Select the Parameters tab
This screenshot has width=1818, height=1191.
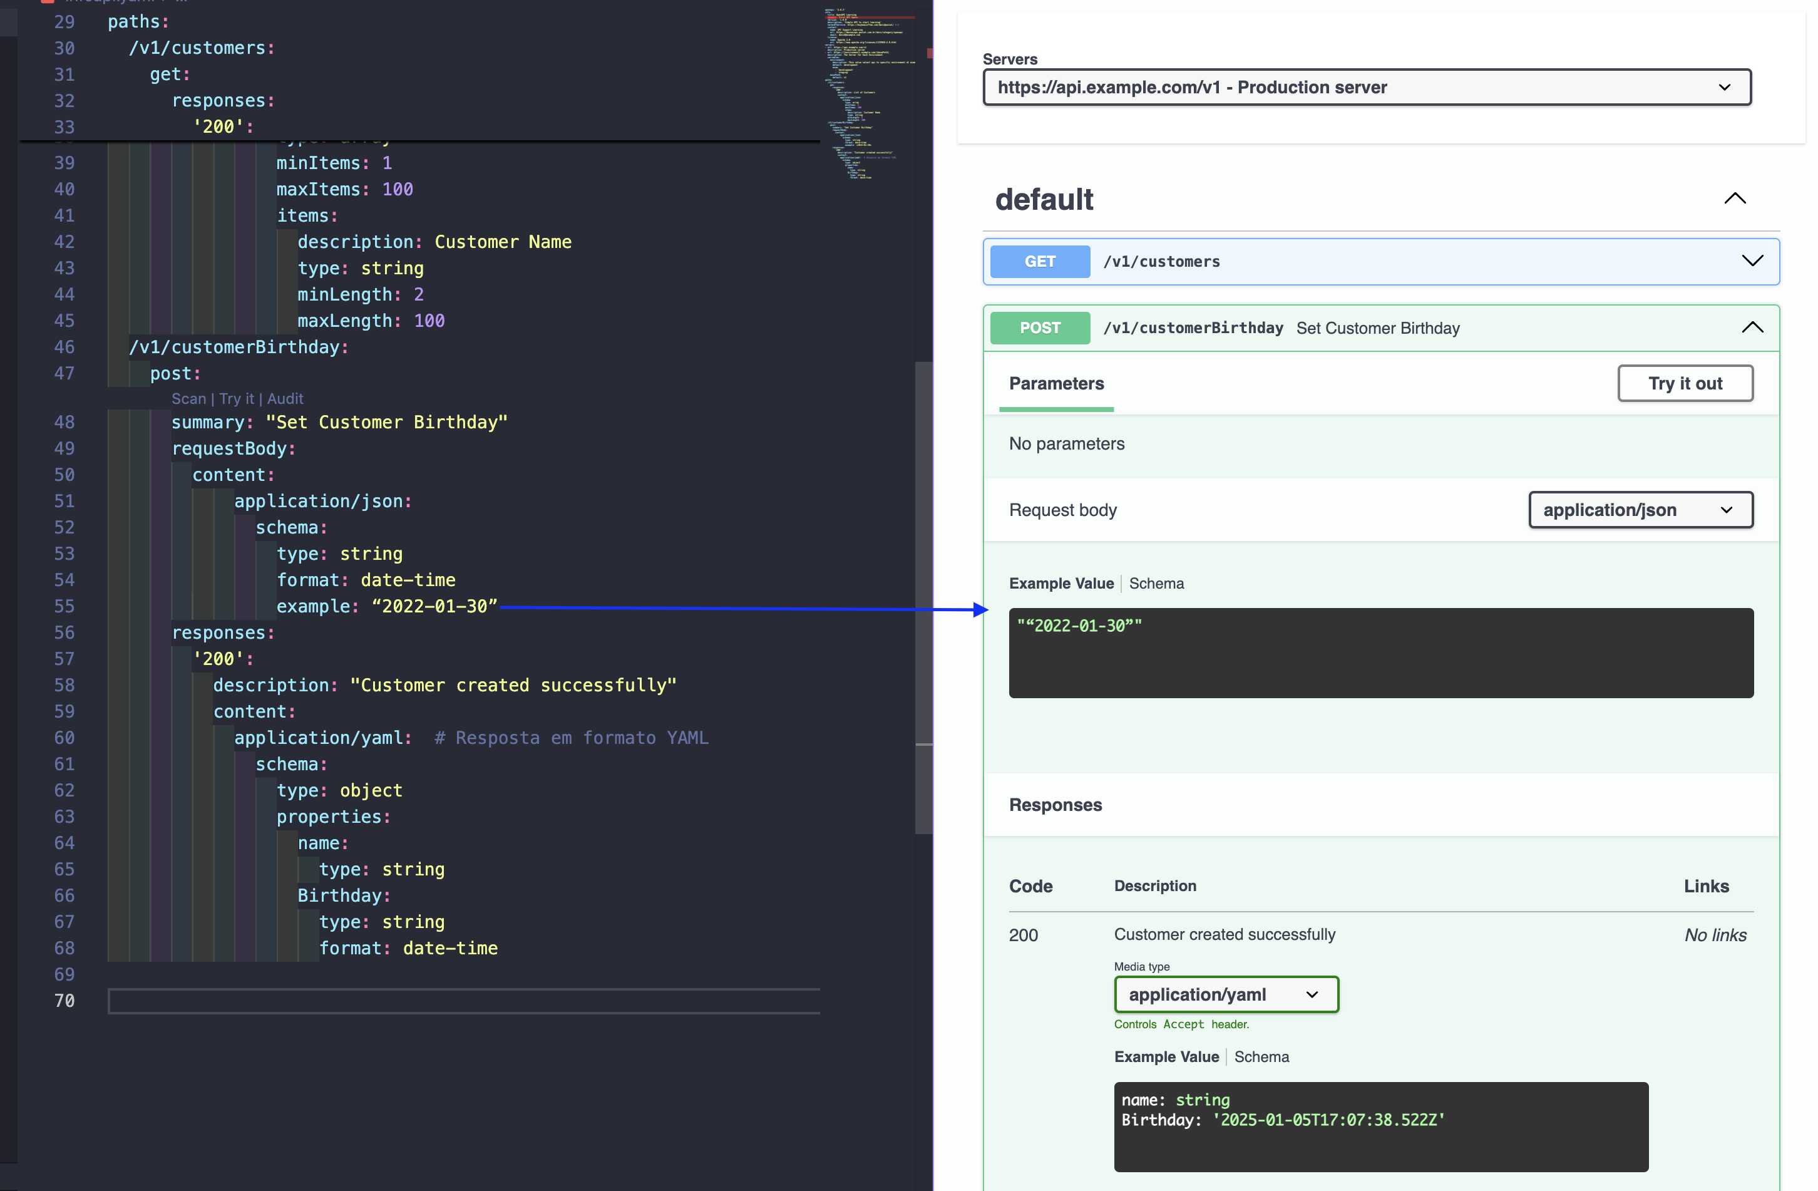point(1055,383)
